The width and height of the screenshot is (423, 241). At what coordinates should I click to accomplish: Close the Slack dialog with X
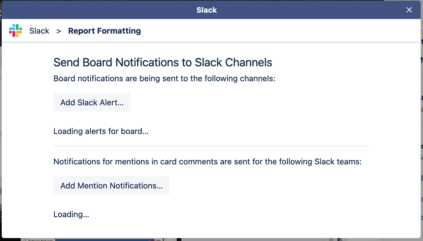coord(409,10)
